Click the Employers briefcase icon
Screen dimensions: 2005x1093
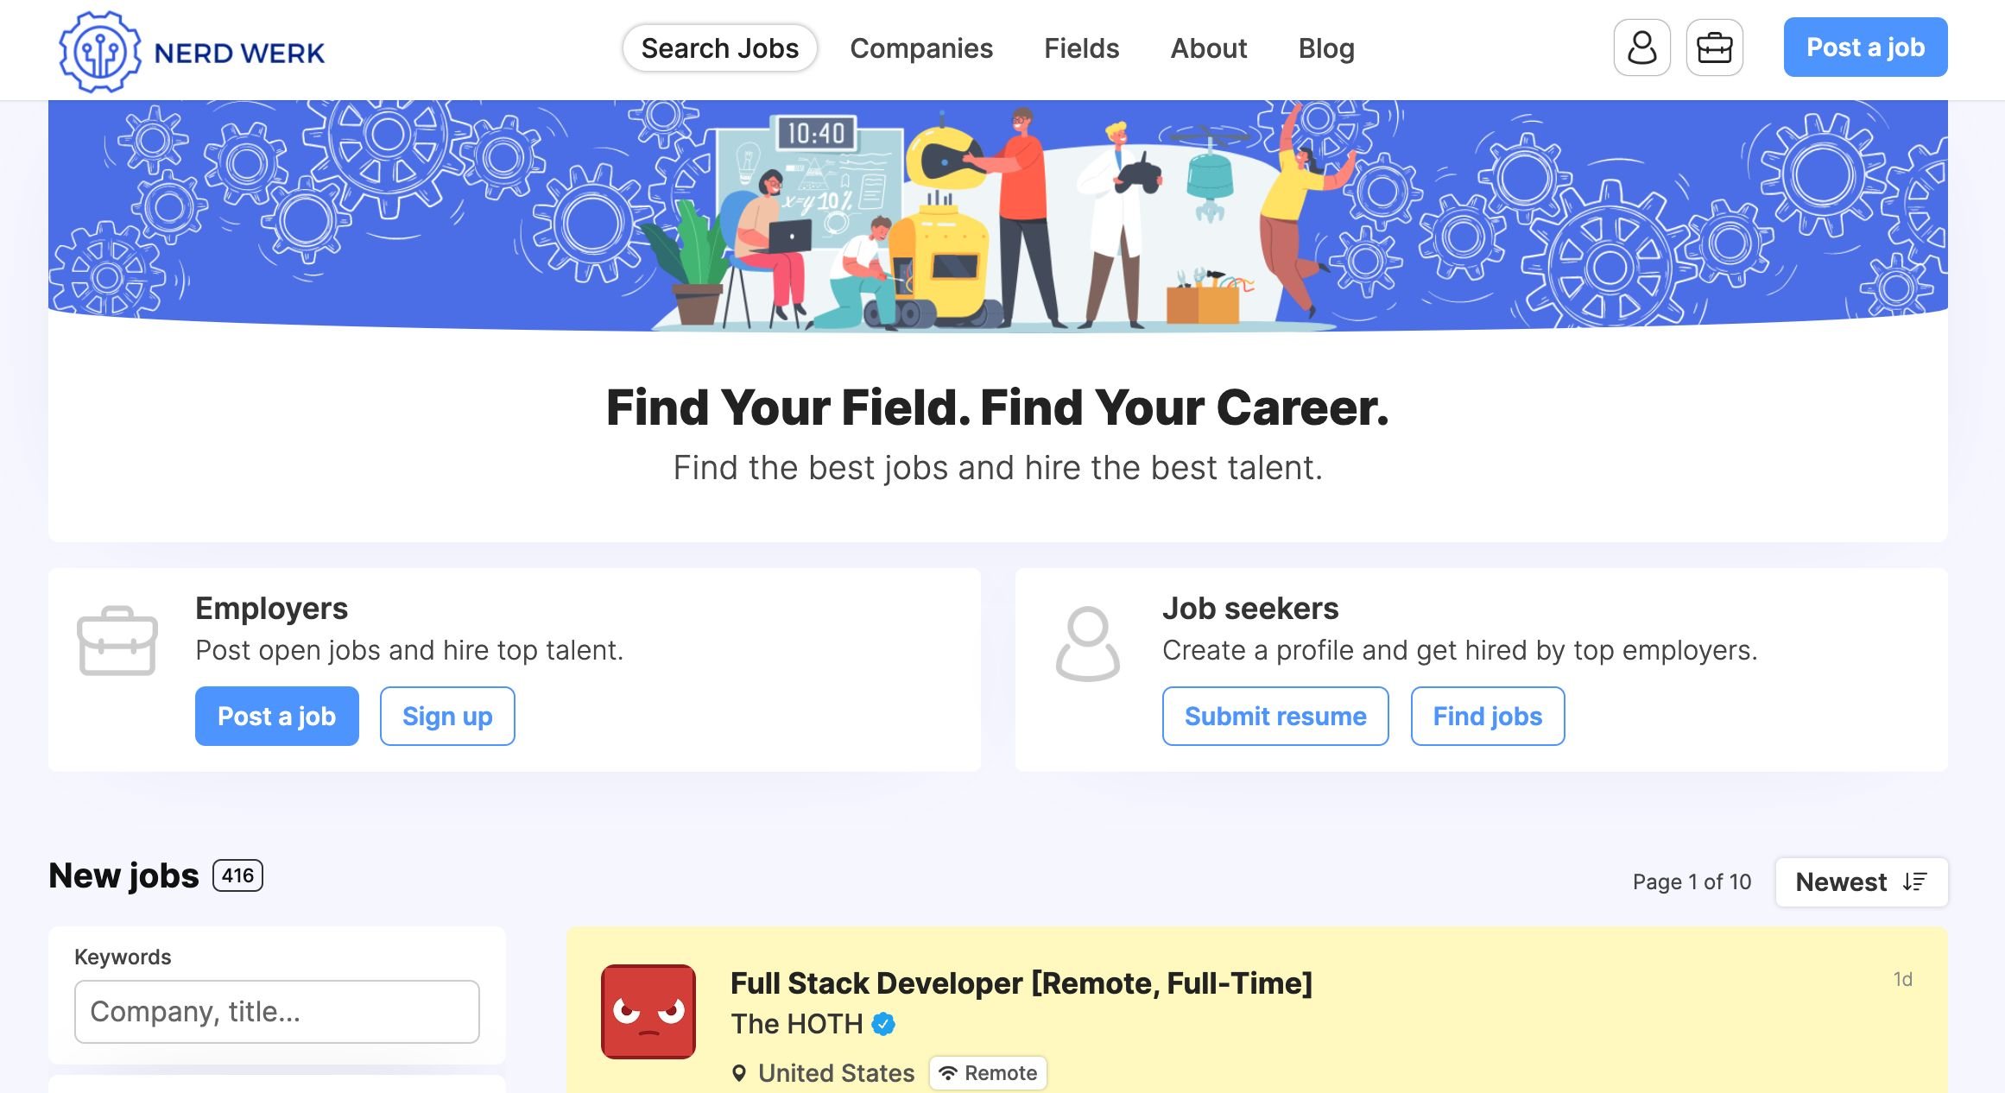click(x=118, y=641)
